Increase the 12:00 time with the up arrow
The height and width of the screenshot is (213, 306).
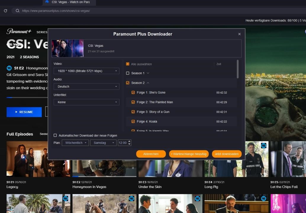(x=129, y=141)
